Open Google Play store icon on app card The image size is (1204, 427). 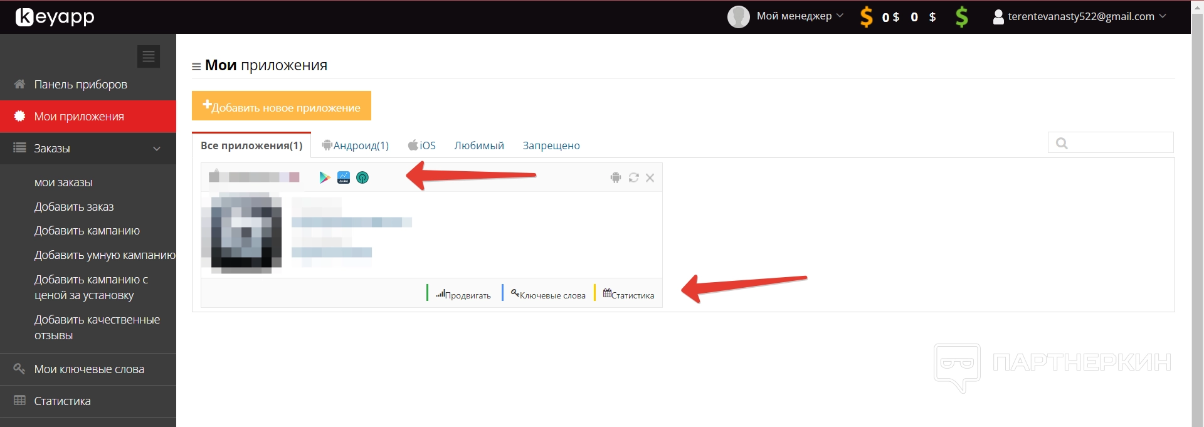click(x=324, y=177)
